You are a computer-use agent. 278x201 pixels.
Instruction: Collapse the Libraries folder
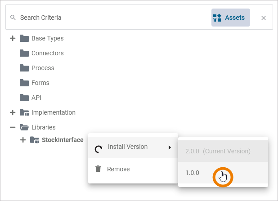(13, 127)
